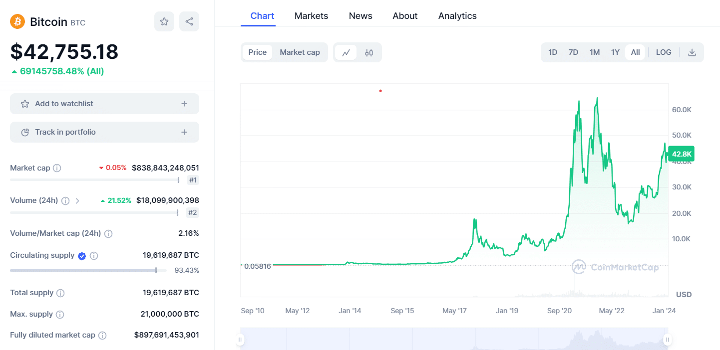Click the mini timeline chart at the bottom
This screenshot has height=350, width=720.
point(453,339)
